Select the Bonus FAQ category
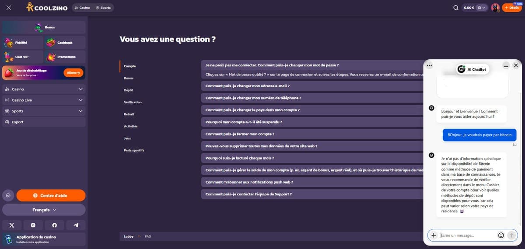 [x=129, y=78]
